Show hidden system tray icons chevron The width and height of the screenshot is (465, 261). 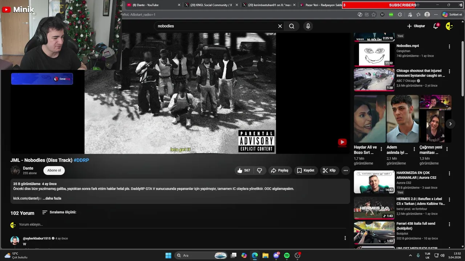[x=411, y=256]
